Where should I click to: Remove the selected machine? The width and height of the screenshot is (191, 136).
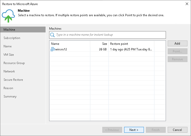click(177, 59)
